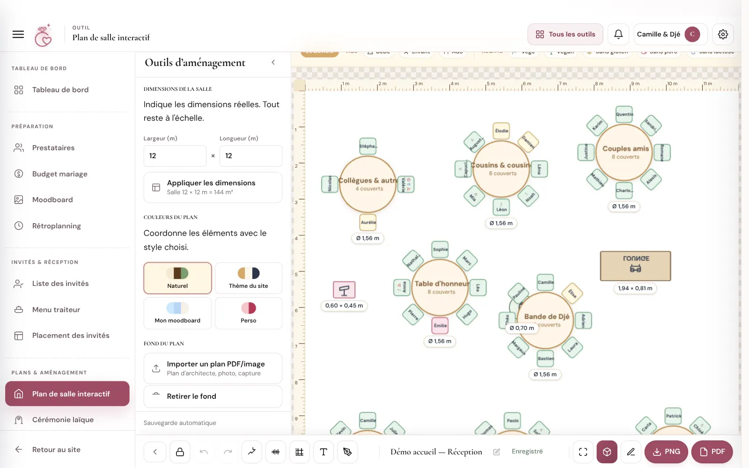Screen dimensions: 749x468
Task: Export the plan as PDF
Action: (712, 452)
